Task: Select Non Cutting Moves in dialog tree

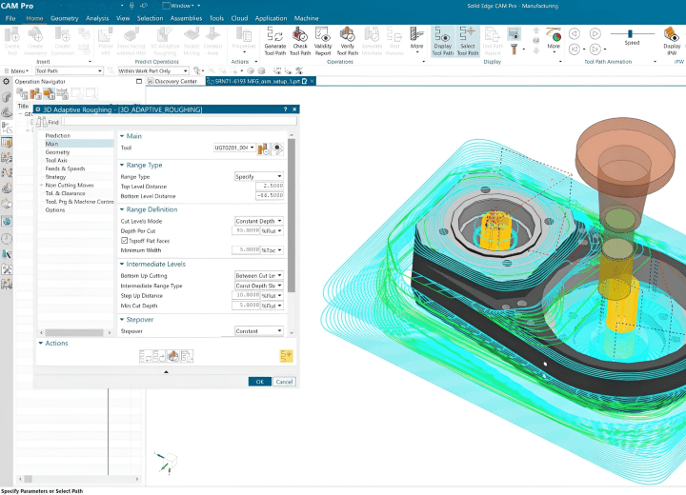Action: (70, 186)
